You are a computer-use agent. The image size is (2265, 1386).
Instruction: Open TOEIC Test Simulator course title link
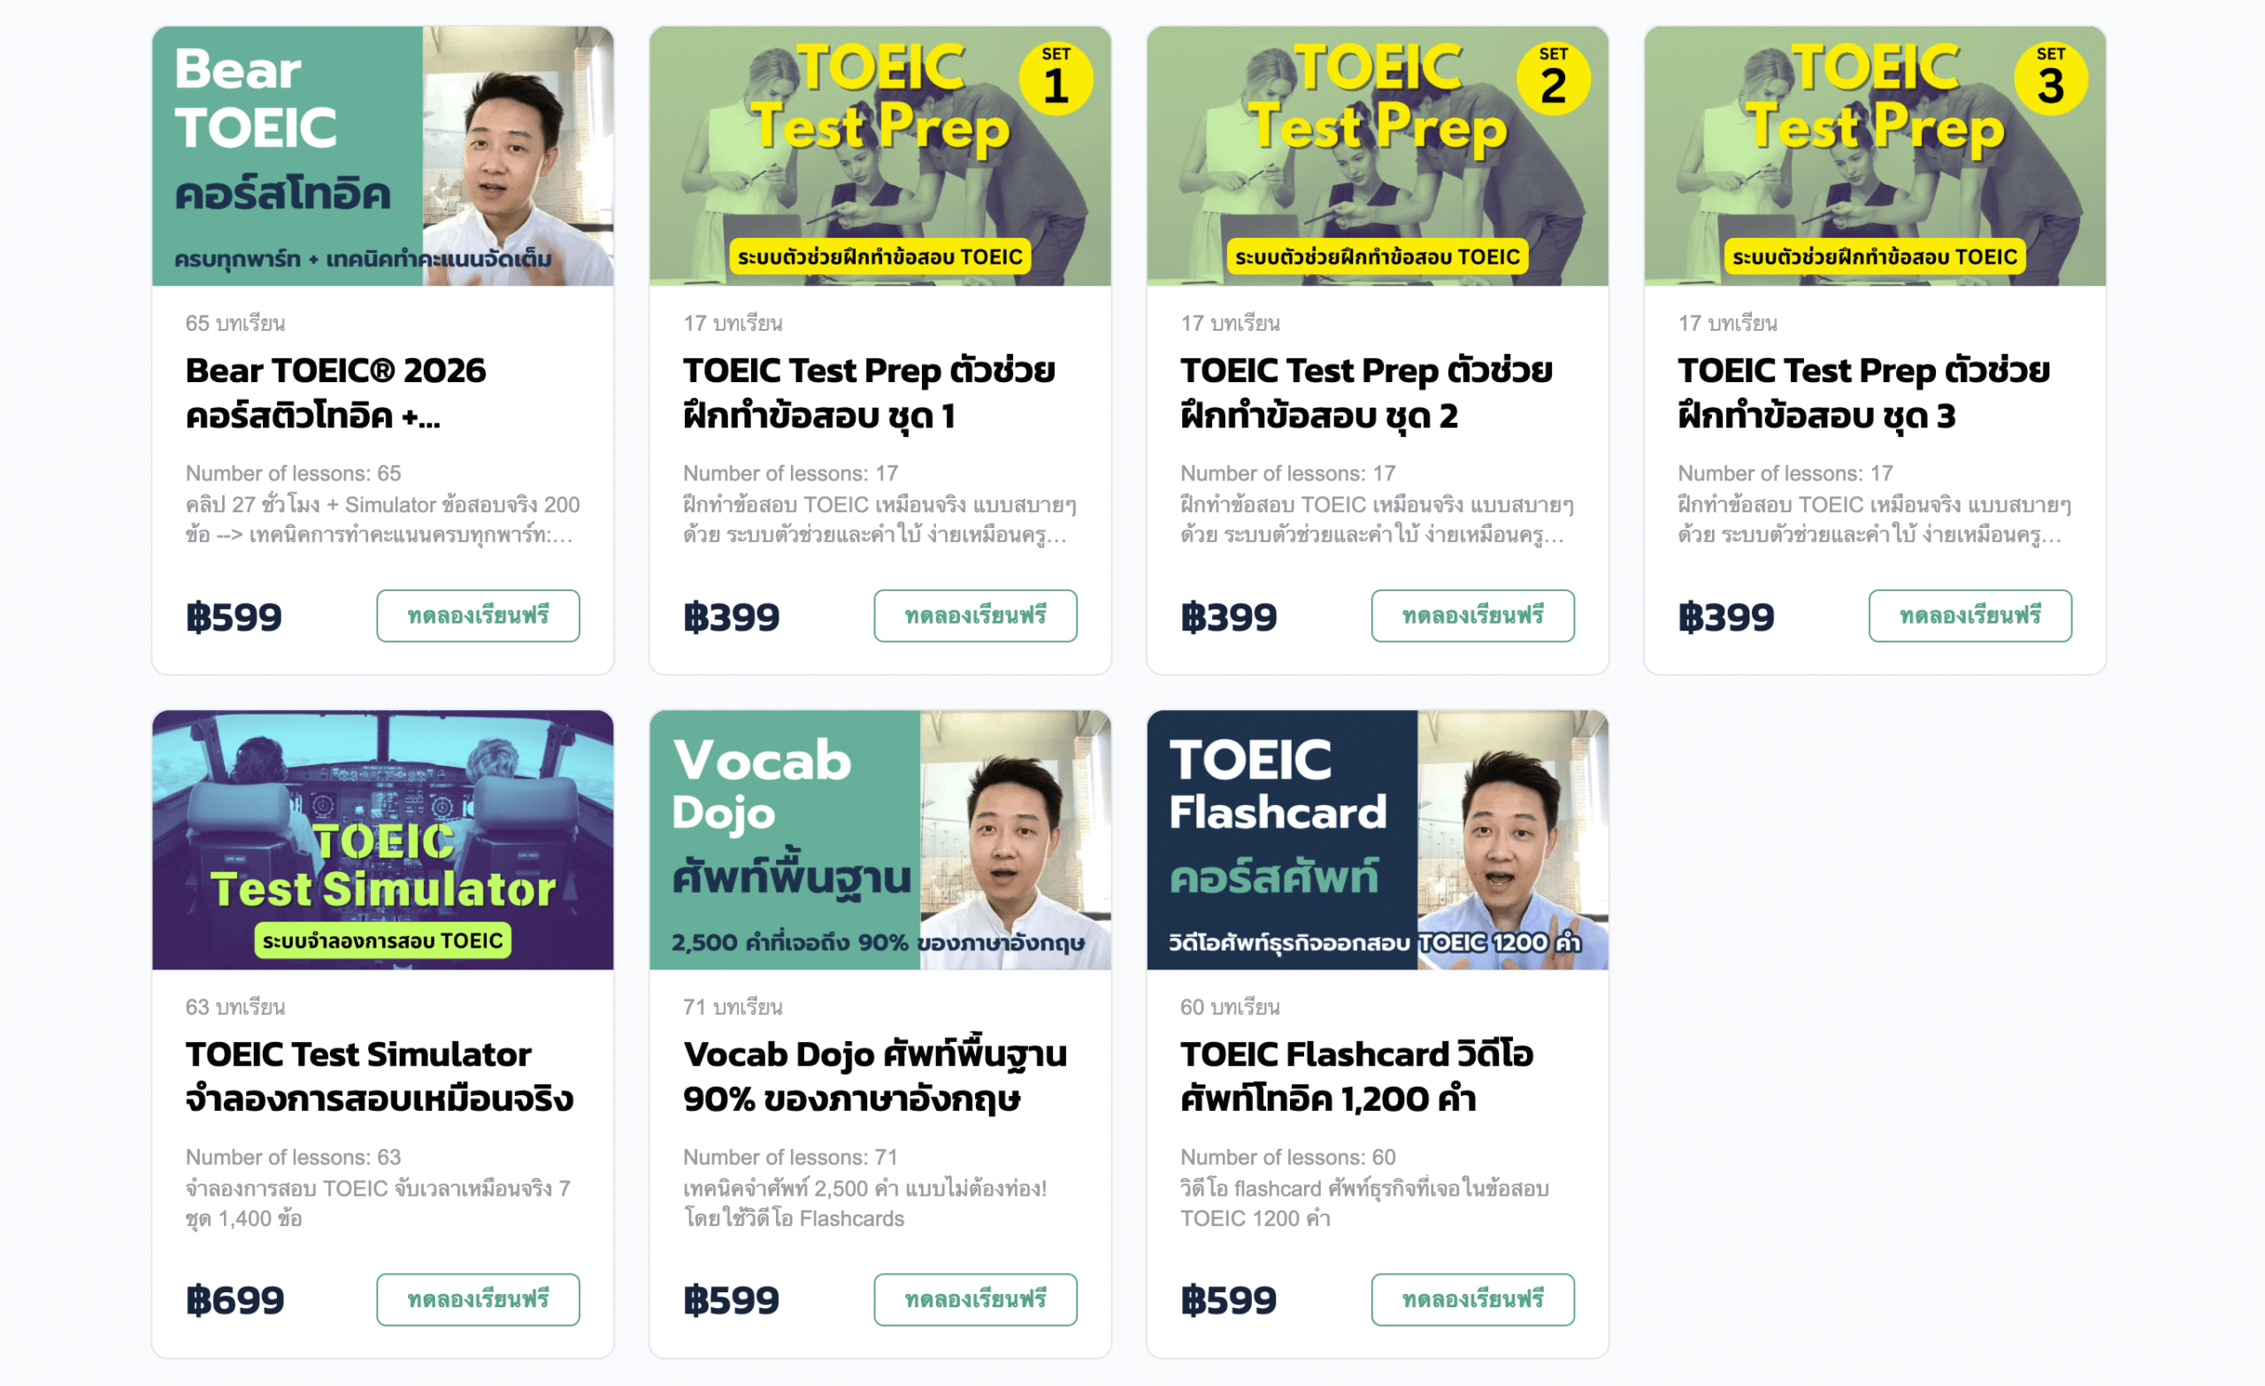tap(380, 1076)
